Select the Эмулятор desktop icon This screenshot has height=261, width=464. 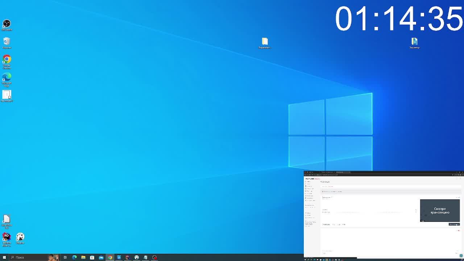click(x=414, y=43)
